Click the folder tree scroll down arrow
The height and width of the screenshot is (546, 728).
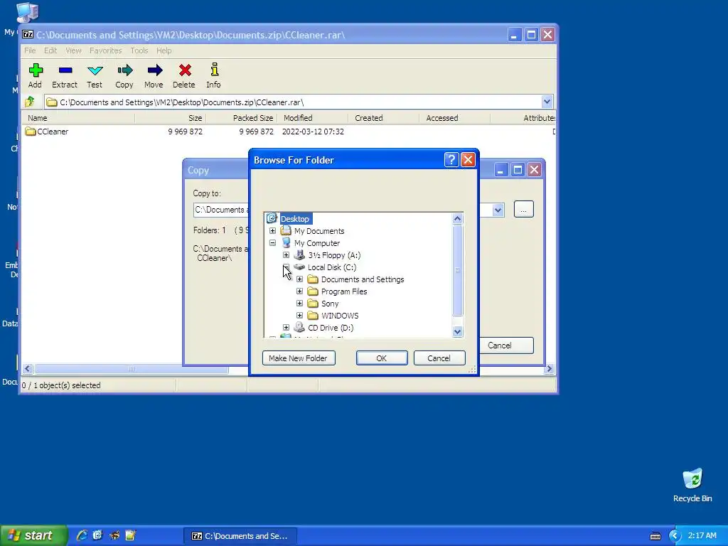tap(457, 331)
